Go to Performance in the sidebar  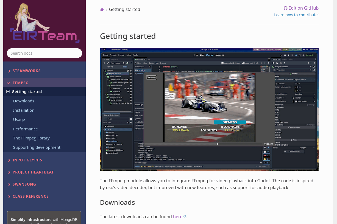25,129
